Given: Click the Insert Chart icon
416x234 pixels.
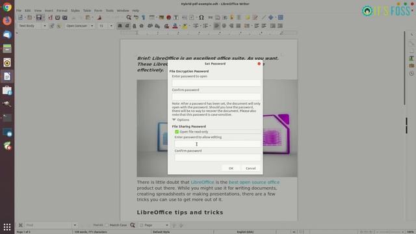Looking at the screenshot, I should [x=168, y=18].
